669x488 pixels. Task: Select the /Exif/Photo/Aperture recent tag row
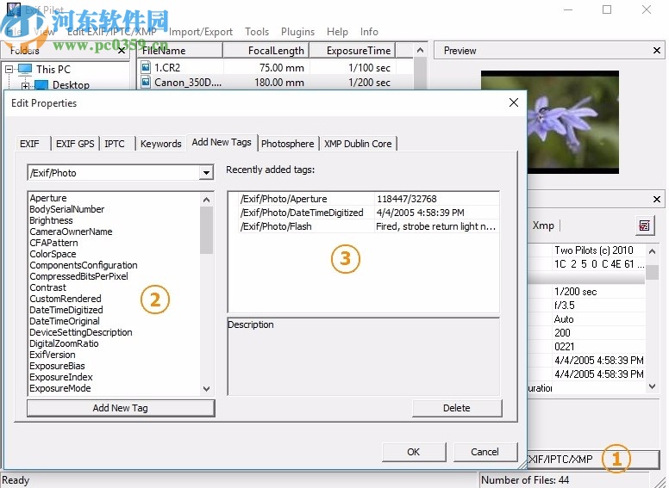click(x=364, y=199)
